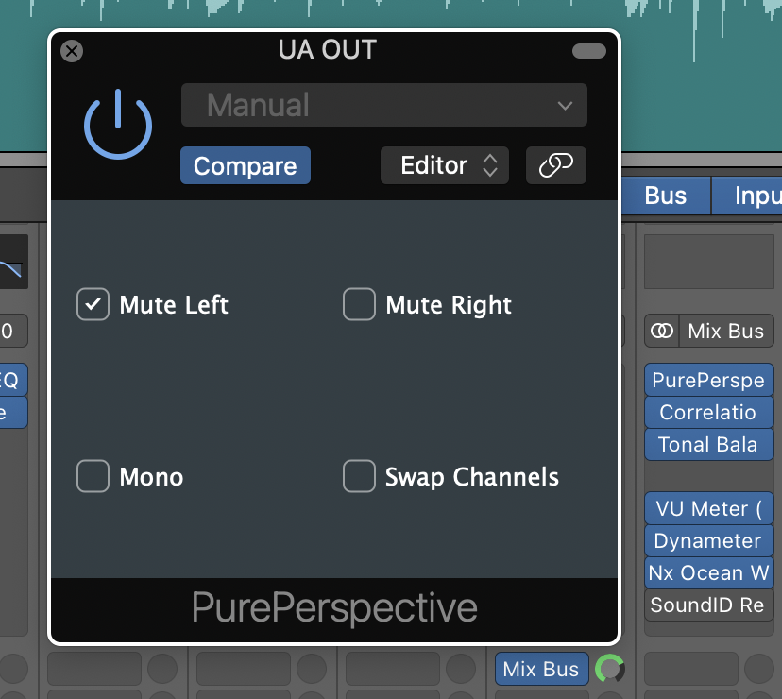The width and height of the screenshot is (782, 699).
Task: Open the PurePerspe plugin slot
Action: (708, 380)
